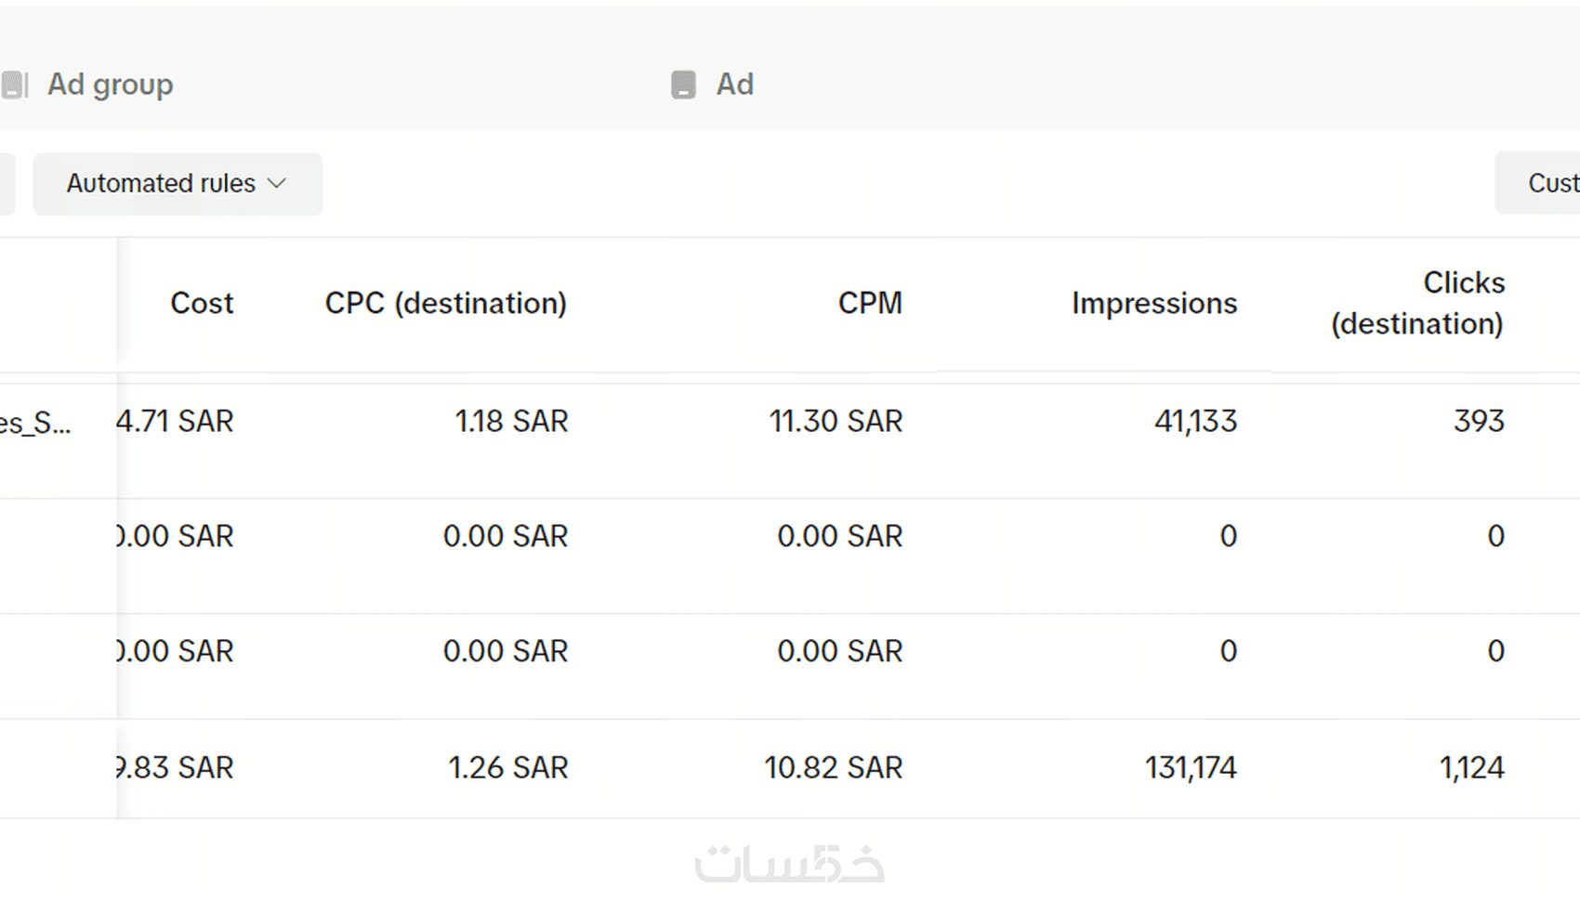Image resolution: width=1580 pixels, height=901 pixels.
Task: Click the icon beside the Ad tab
Action: [683, 85]
